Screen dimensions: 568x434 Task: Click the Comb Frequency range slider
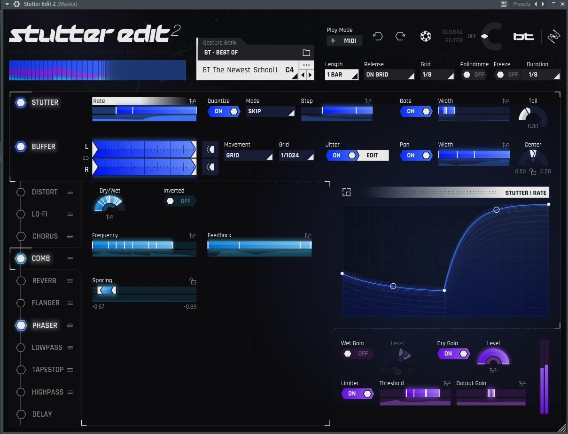tap(144, 245)
